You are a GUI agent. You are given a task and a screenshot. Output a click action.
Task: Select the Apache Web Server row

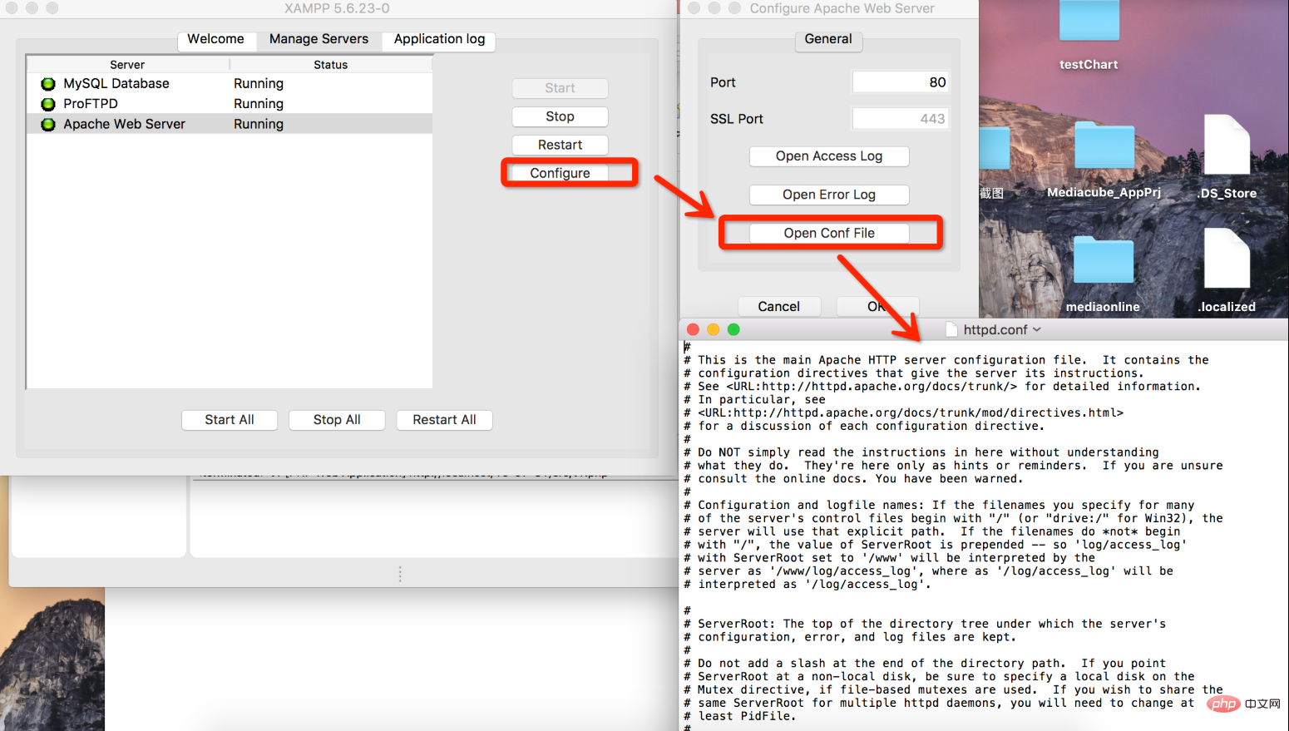[230, 124]
